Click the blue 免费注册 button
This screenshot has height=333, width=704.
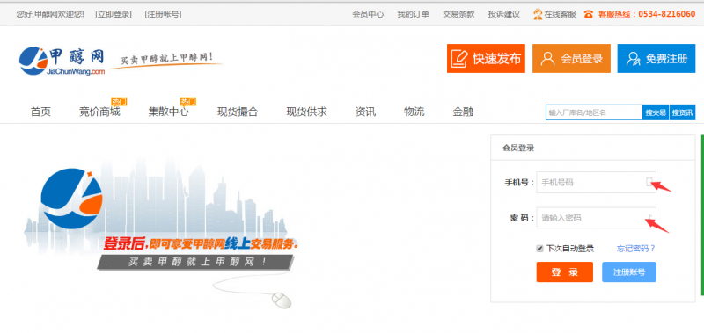tap(656, 58)
